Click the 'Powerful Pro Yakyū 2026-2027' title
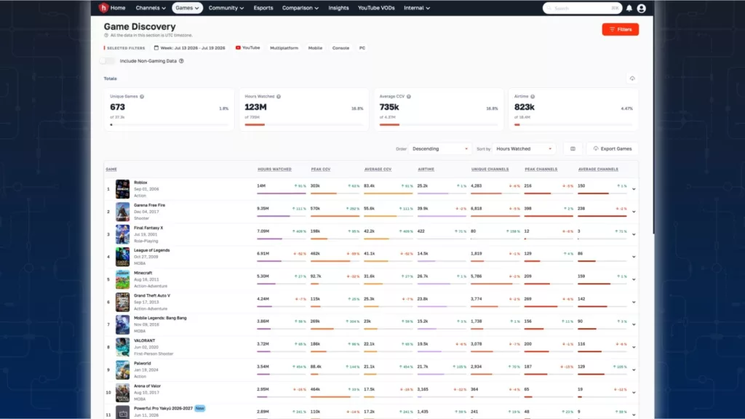Image resolution: width=745 pixels, height=419 pixels. [x=163, y=408]
